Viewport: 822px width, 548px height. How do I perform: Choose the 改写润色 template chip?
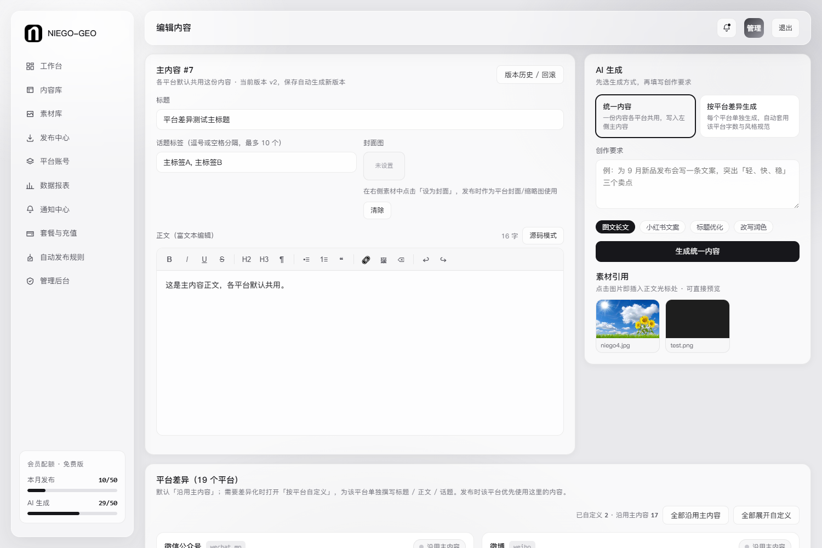[754, 227]
